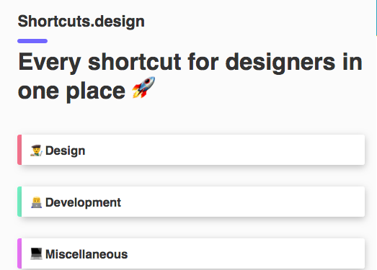Click the words 'one place' in the headline
Viewport: 377px width, 270px height.
pos(71,91)
